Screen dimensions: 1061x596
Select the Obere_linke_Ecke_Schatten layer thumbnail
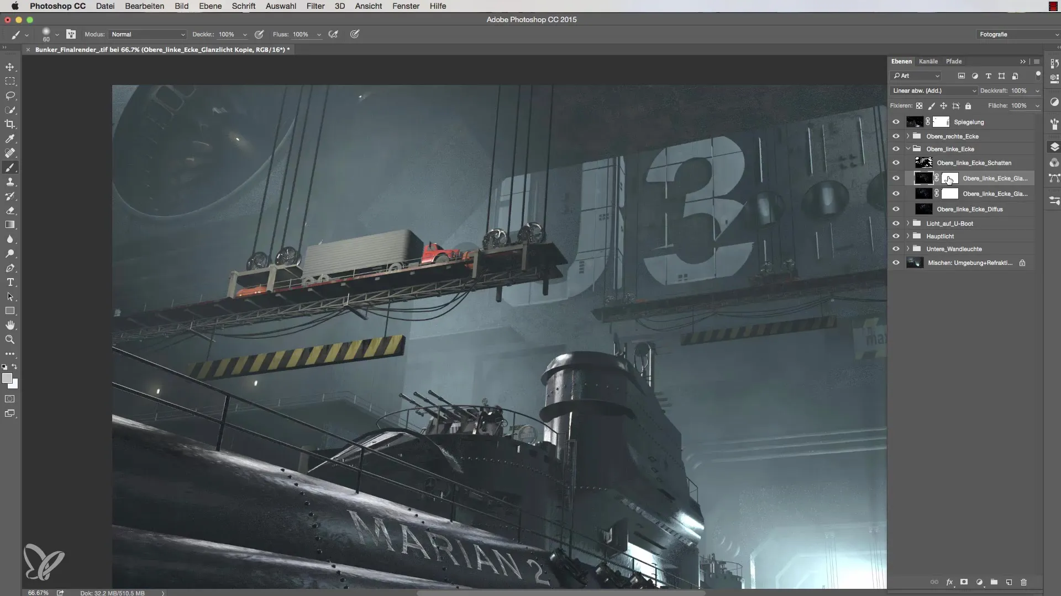(923, 163)
